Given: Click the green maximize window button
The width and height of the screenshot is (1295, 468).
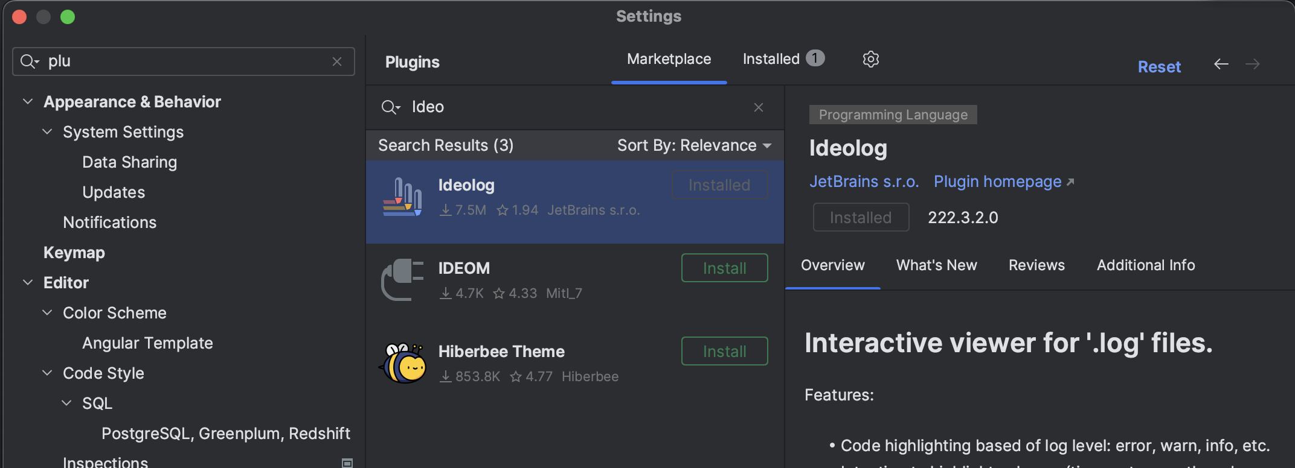Looking at the screenshot, I should (x=68, y=17).
